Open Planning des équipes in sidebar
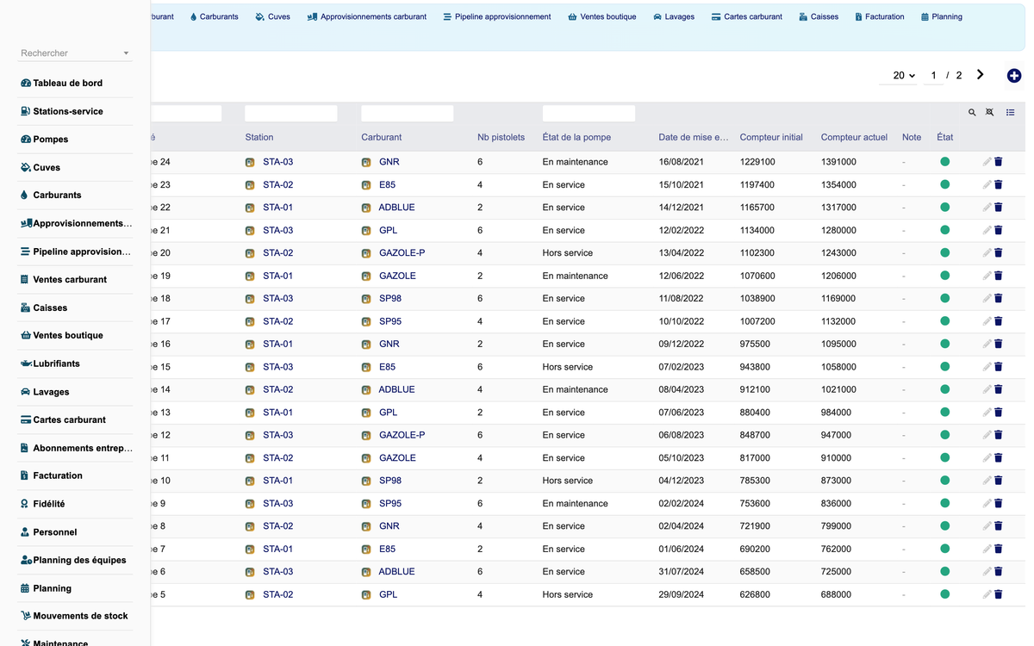1034x646 pixels. [x=79, y=560]
